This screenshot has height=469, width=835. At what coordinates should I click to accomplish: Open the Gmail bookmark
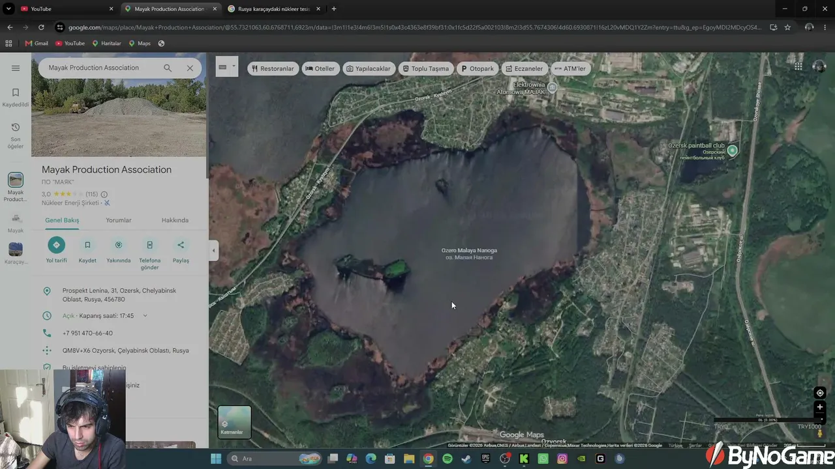tap(37, 44)
